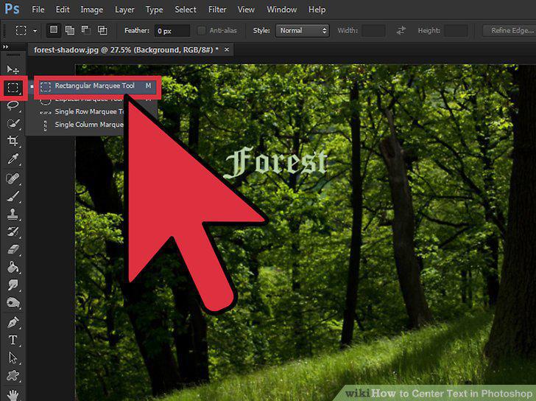Click the Feather value field

[x=172, y=31]
